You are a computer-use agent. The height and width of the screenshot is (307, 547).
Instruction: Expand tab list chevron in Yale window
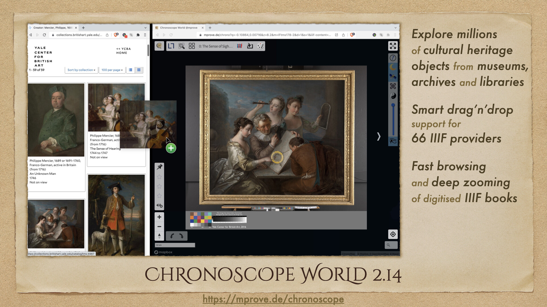click(x=145, y=28)
